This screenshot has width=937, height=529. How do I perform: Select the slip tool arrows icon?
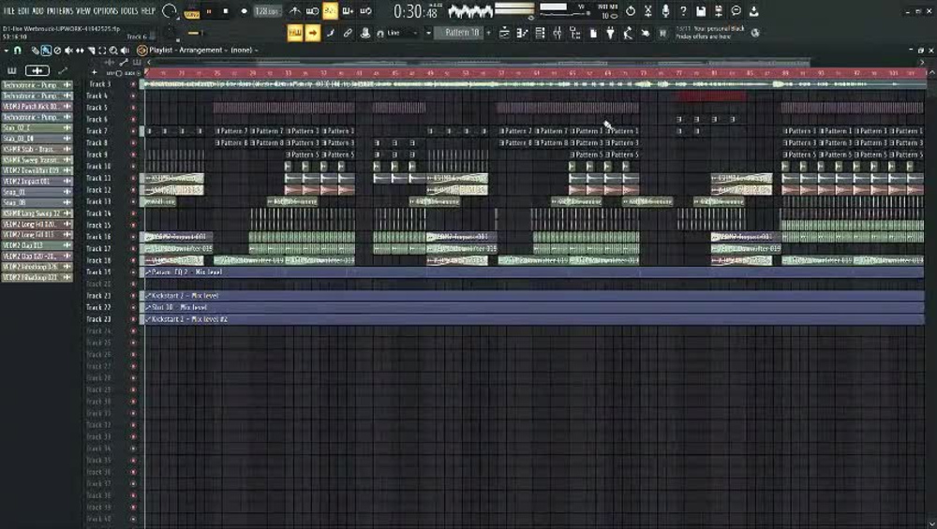[x=80, y=51]
